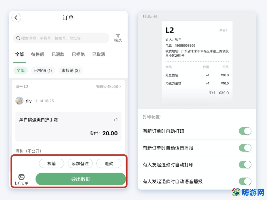The width and height of the screenshot is (267, 200).
Task: Click the 打印配置 section label
Action: pos(152,117)
